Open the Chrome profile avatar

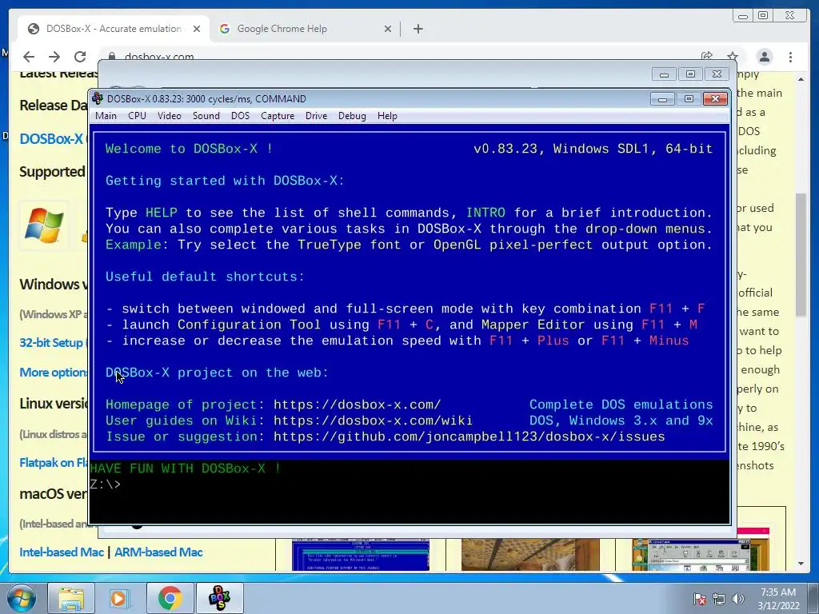(x=764, y=57)
